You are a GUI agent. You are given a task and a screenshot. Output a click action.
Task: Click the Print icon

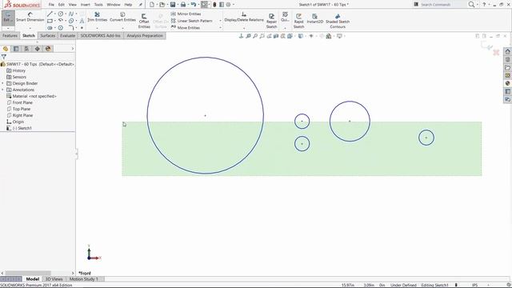coord(183,5)
